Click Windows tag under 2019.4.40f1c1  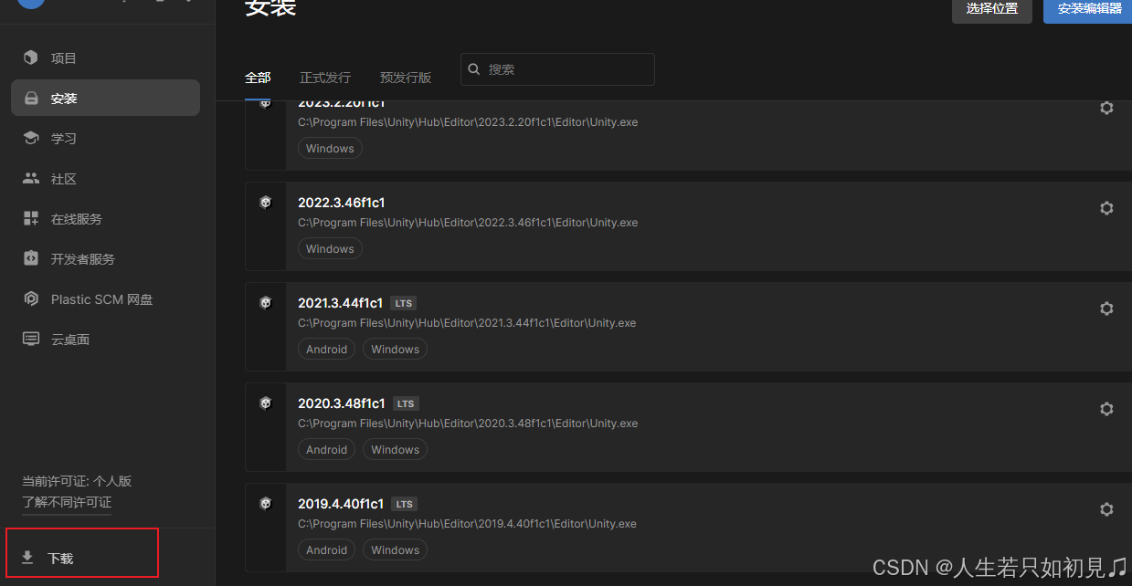pyautogui.click(x=395, y=549)
